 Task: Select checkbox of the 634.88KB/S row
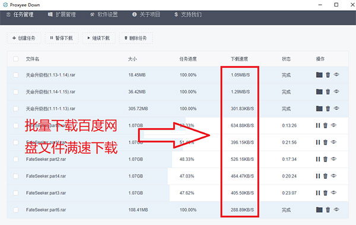coord(15,125)
